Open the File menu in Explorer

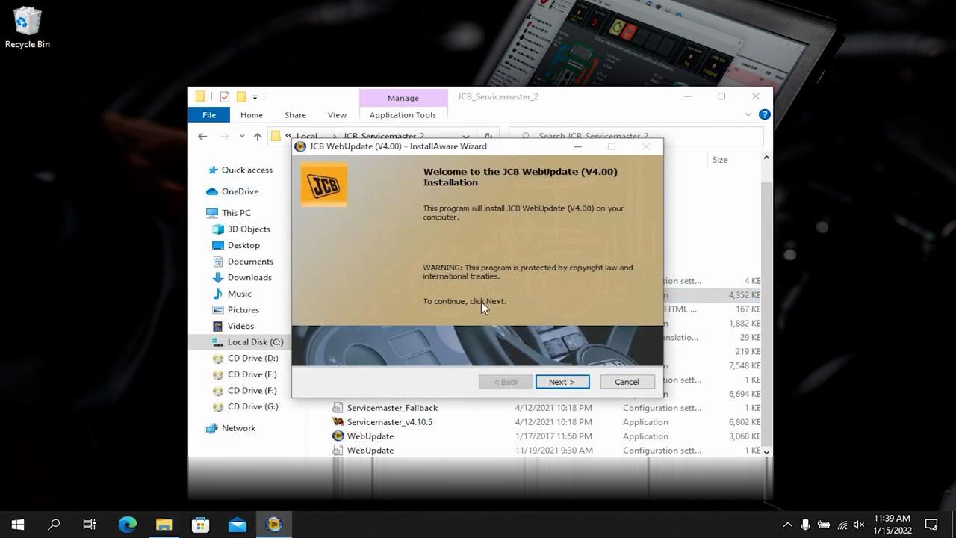click(209, 115)
